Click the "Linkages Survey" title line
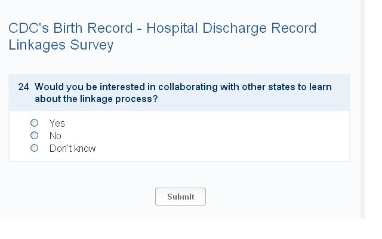382x239 pixels. (x=61, y=45)
